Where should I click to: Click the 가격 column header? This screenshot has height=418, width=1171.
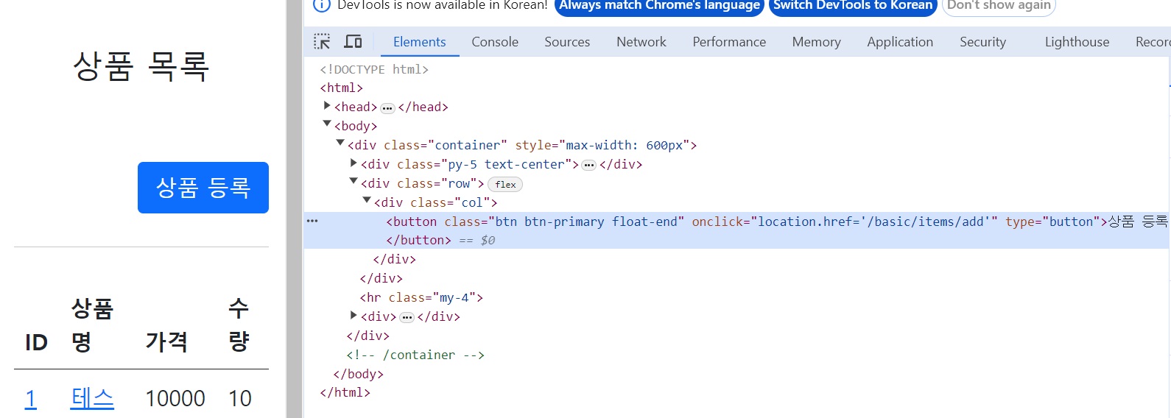click(166, 341)
